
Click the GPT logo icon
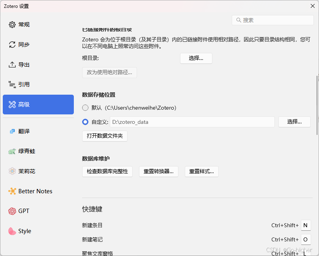coord(12,211)
